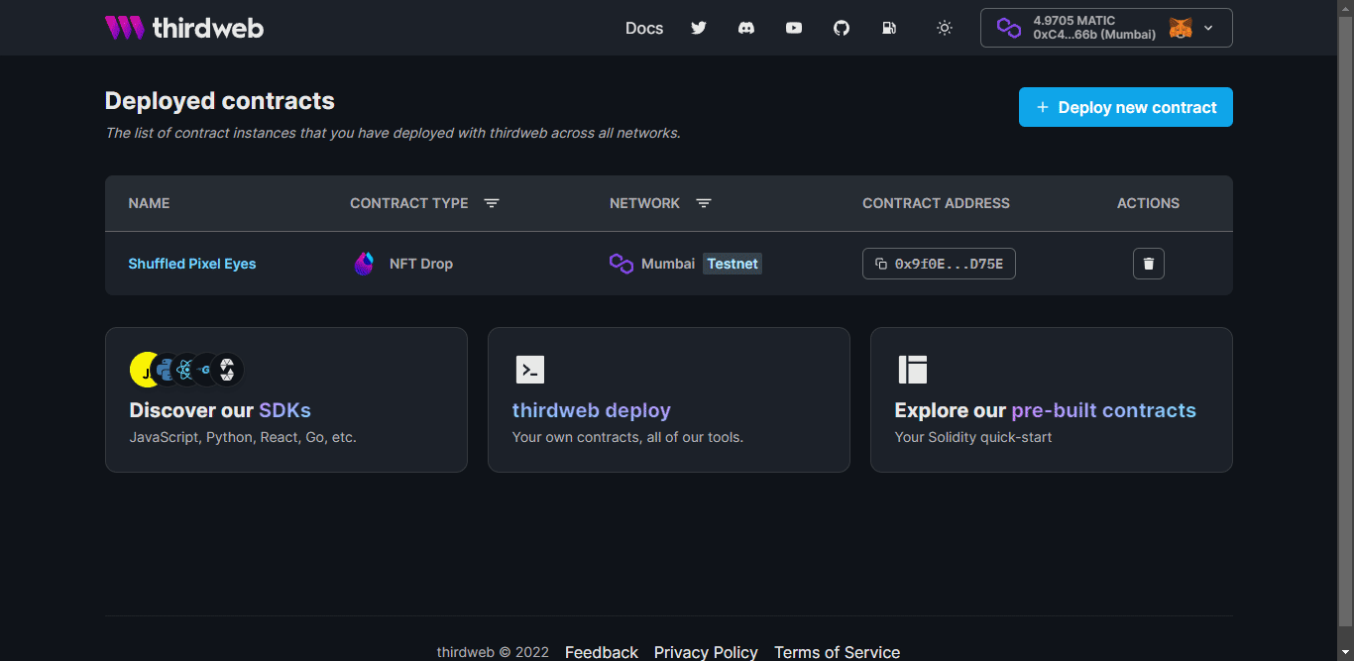Image resolution: width=1354 pixels, height=661 pixels.
Task: Open the gas estimator icon in header
Action: click(889, 28)
